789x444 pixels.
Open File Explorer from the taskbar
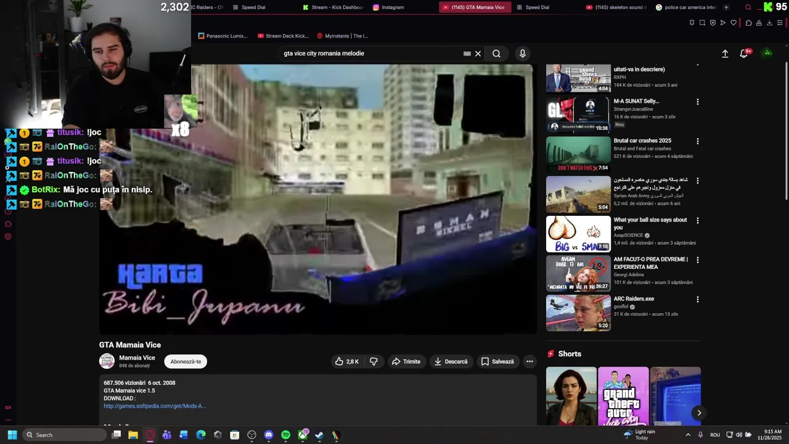(x=133, y=435)
